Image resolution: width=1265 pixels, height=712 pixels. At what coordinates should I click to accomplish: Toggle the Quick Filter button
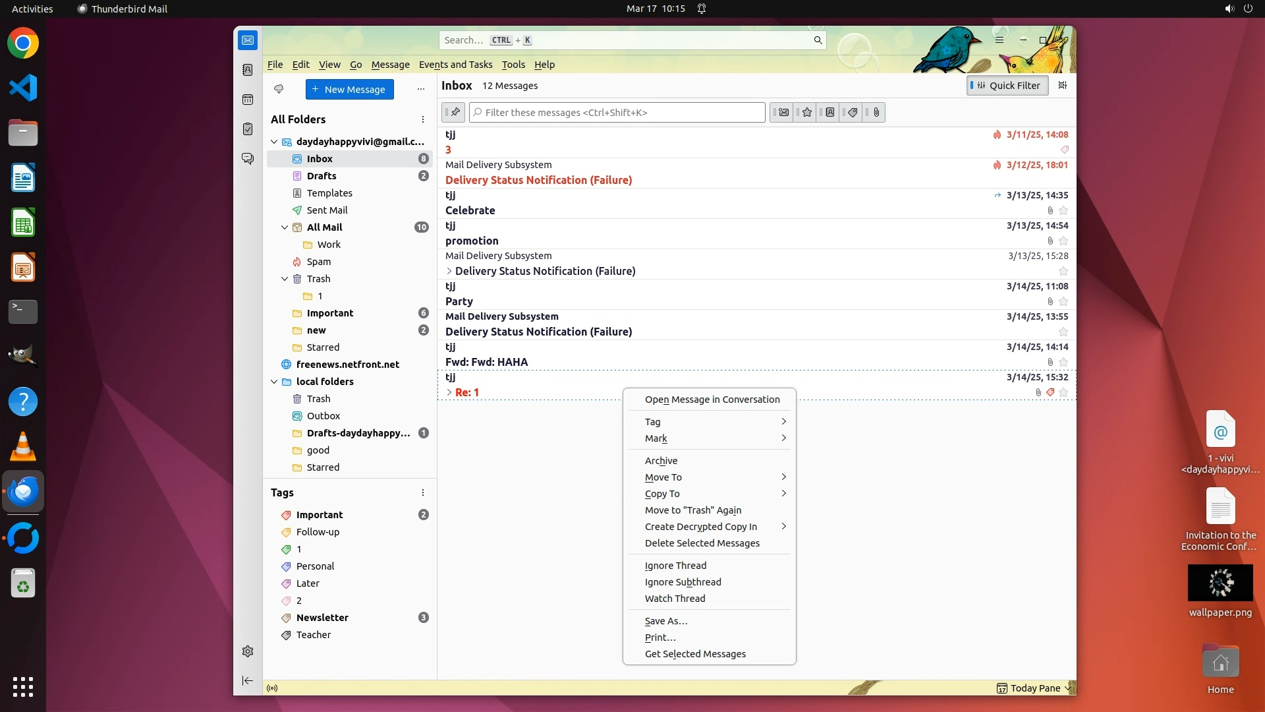(x=1007, y=86)
